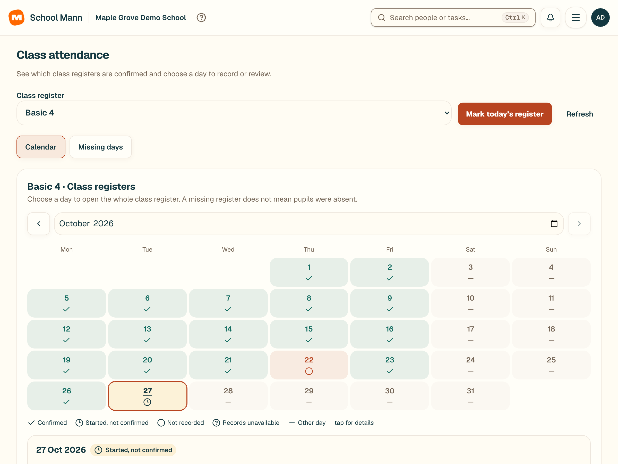Click the School Mann logo icon

point(16,17)
